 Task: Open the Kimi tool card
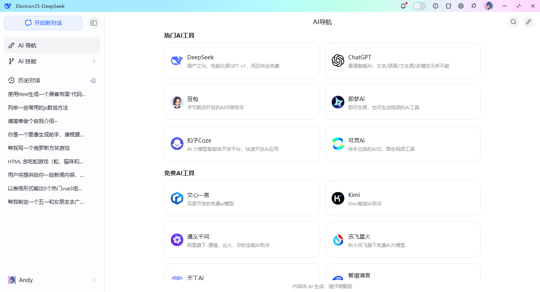402,198
